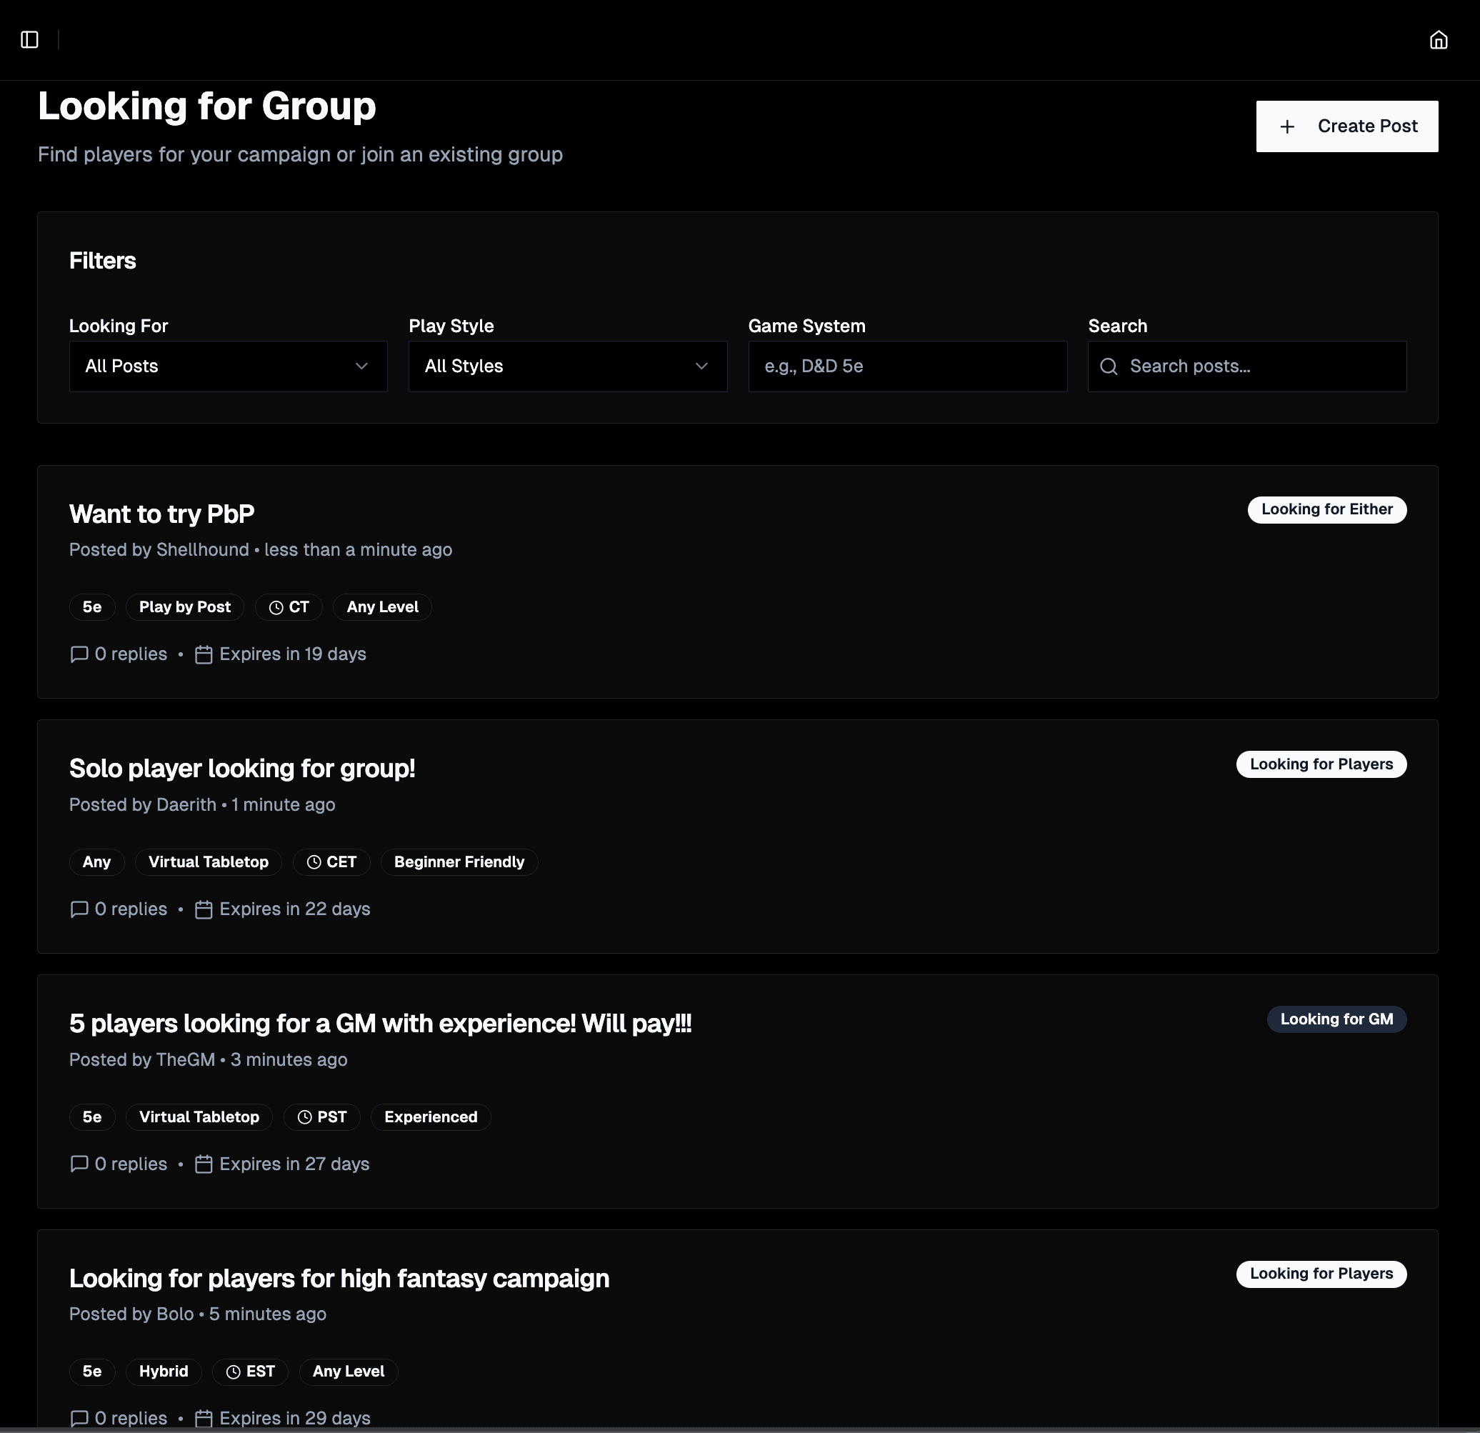The height and width of the screenshot is (1433, 1480).
Task: Click chevron arrow on All Styles dropdown
Action: pos(701,366)
